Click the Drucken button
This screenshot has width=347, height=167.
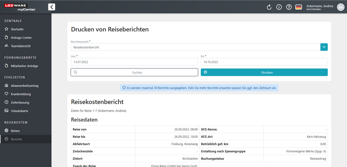tap(264, 72)
